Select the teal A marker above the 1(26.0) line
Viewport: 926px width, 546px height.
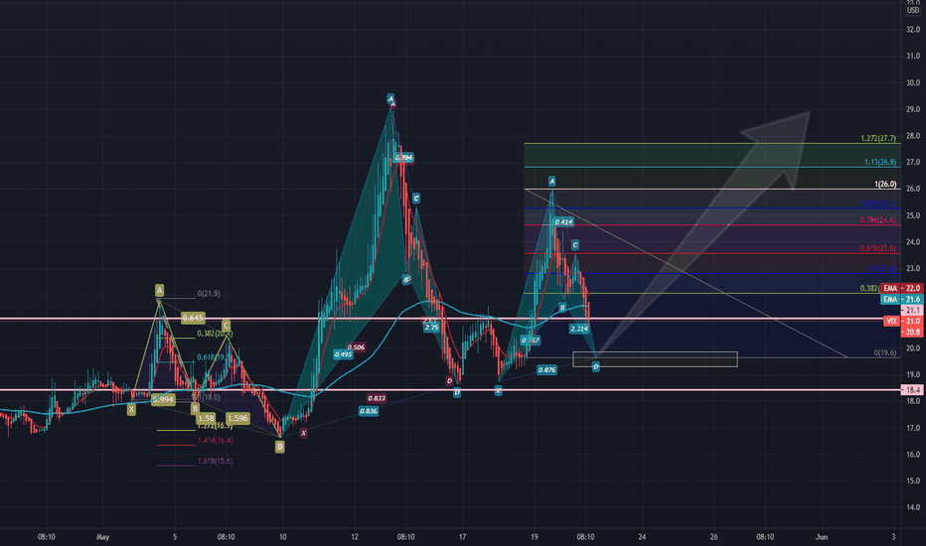tap(551, 182)
